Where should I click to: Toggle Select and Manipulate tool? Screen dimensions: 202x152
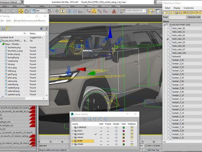click(57, 11)
